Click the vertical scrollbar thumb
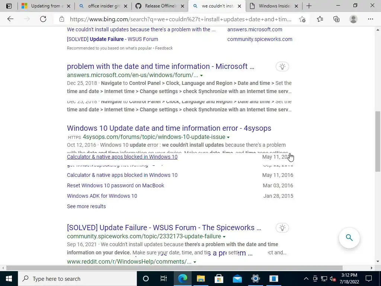Screen dimensions: 381x286 [x=378, y=141]
